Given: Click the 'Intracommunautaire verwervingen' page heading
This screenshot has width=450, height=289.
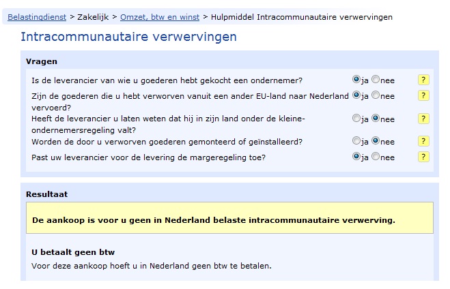Looking at the screenshot, I should 128,37.
